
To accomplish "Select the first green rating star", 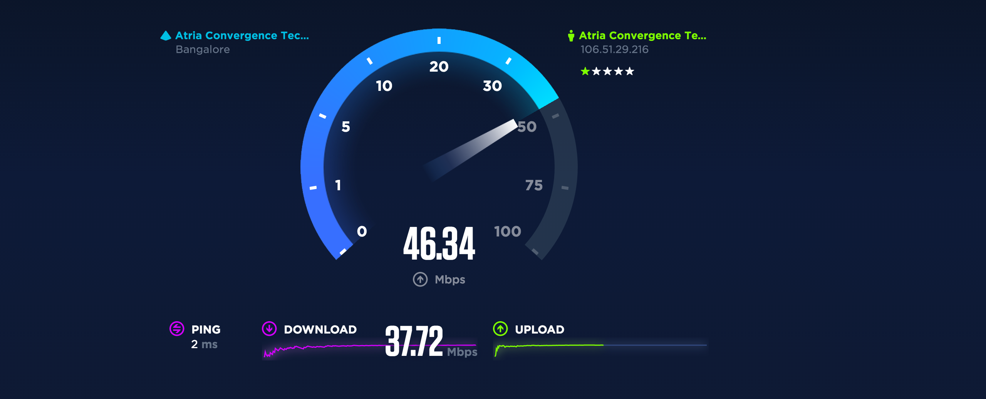I will tap(585, 71).
